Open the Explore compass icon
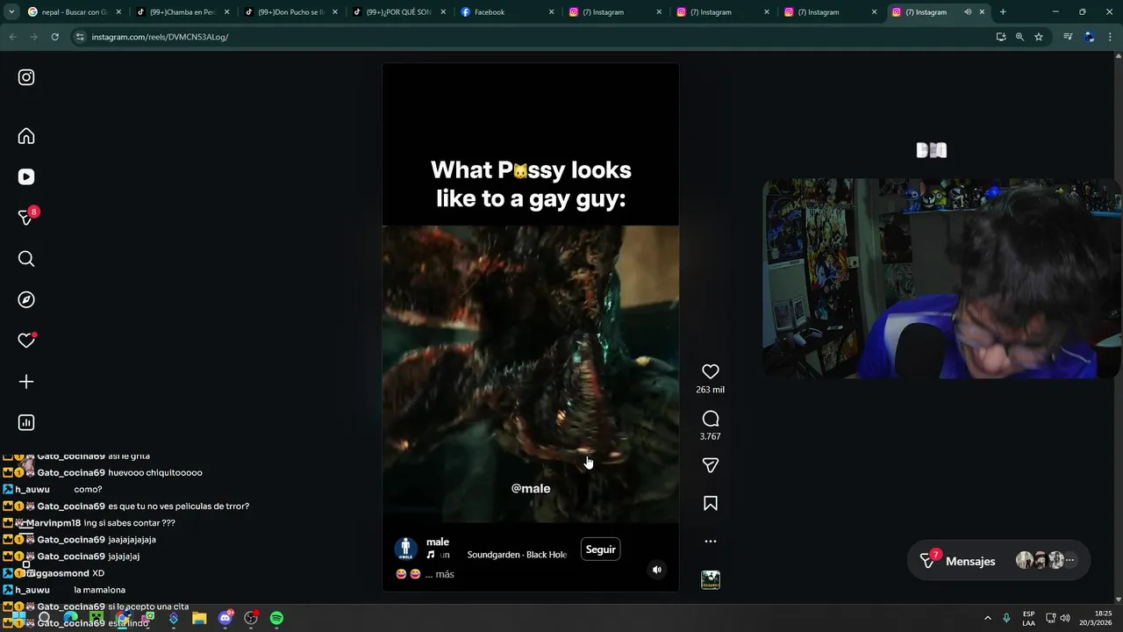The width and height of the screenshot is (1123, 632). (x=26, y=299)
